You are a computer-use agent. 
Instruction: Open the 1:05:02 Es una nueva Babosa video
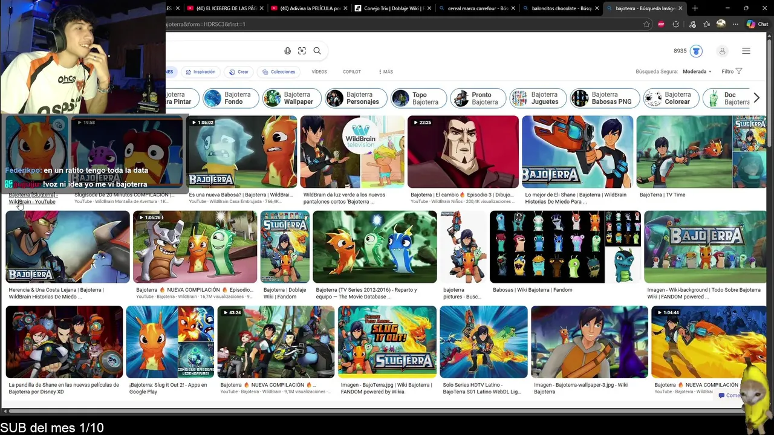pos(241,152)
